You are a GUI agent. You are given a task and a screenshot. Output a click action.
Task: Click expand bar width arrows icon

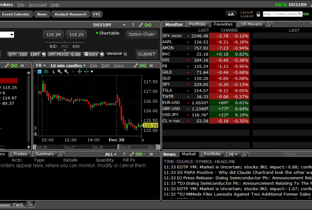tap(80, 71)
